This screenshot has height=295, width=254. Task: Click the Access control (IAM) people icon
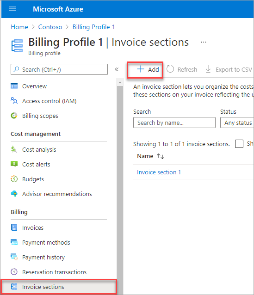(x=14, y=101)
